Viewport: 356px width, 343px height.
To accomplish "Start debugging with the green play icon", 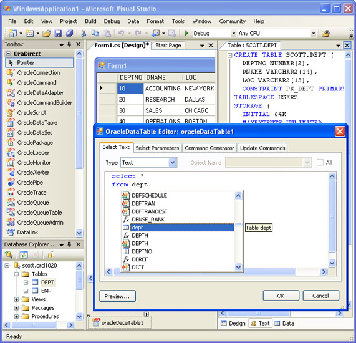I will pos(186,34).
